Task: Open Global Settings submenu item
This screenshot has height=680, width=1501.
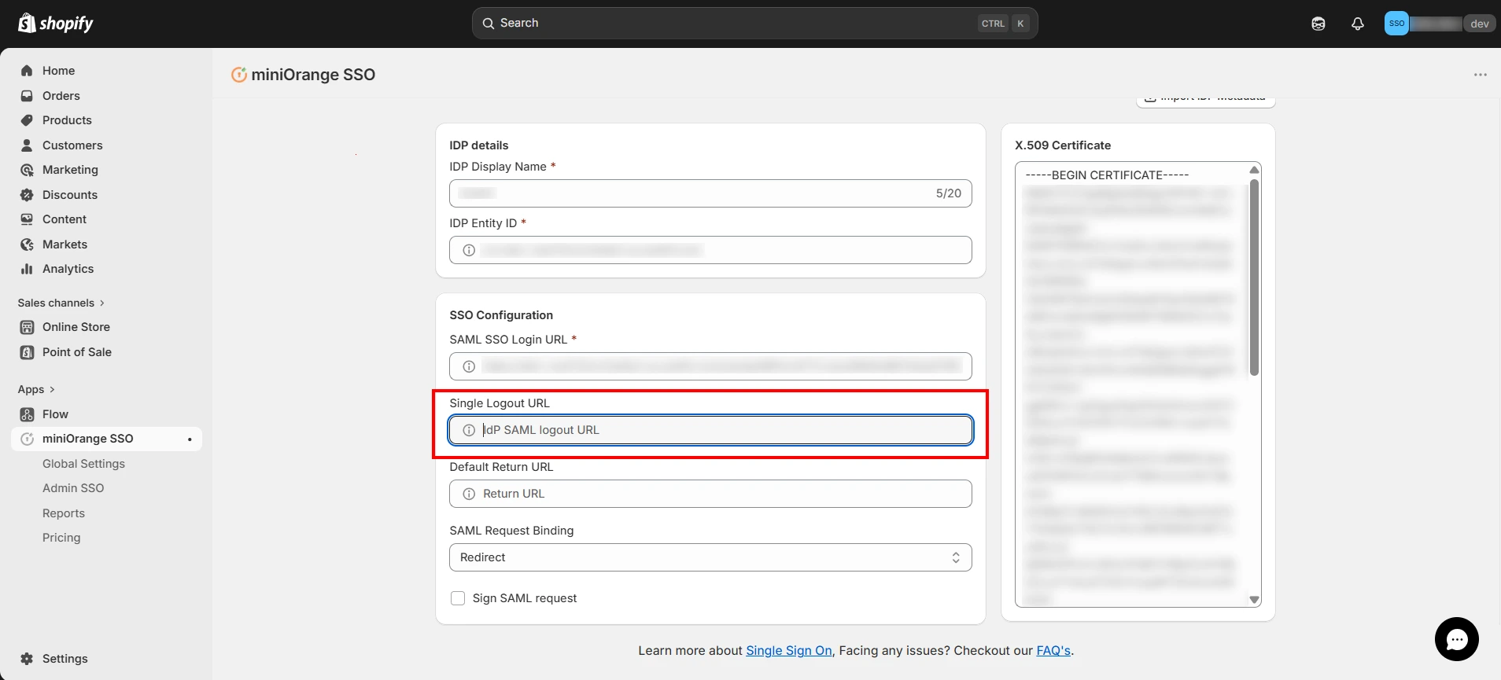Action: (83, 464)
